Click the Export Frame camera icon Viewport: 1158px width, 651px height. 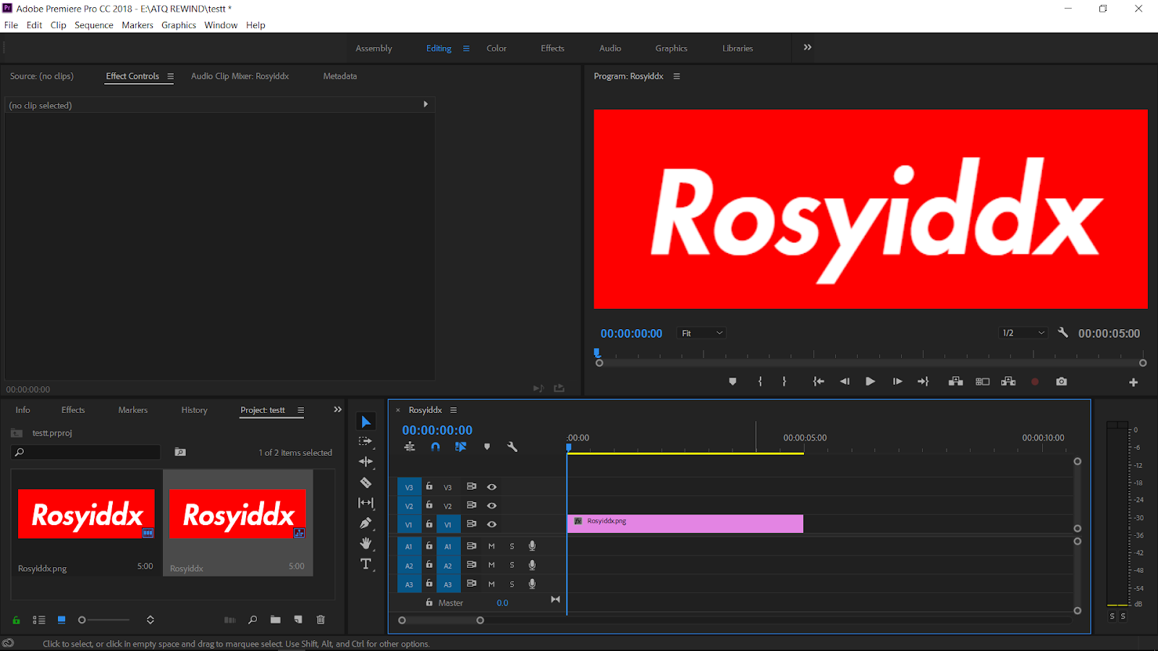pos(1061,382)
